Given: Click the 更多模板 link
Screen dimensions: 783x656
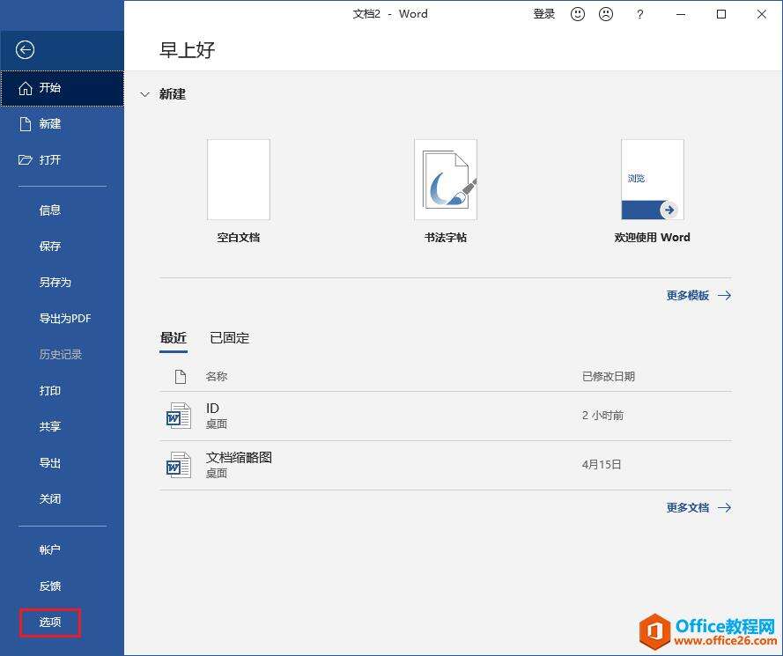Looking at the screenshot, I should point(688,296).
